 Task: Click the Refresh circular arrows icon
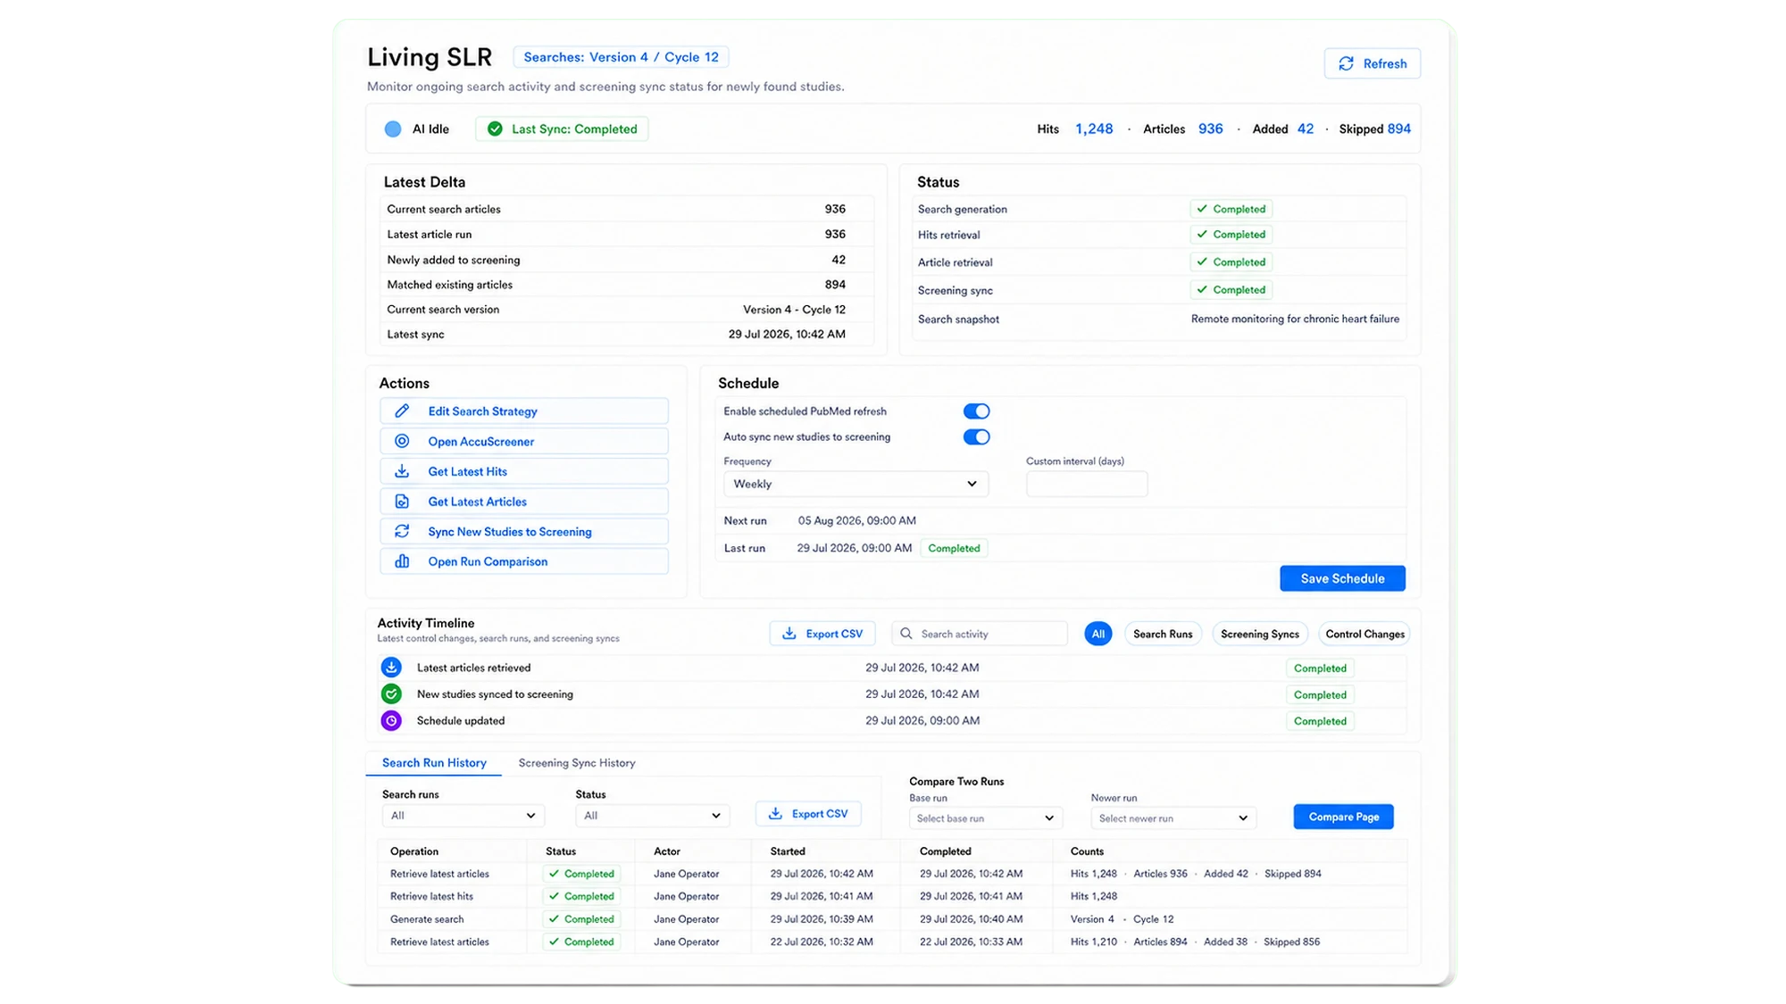pos(1346,63)
